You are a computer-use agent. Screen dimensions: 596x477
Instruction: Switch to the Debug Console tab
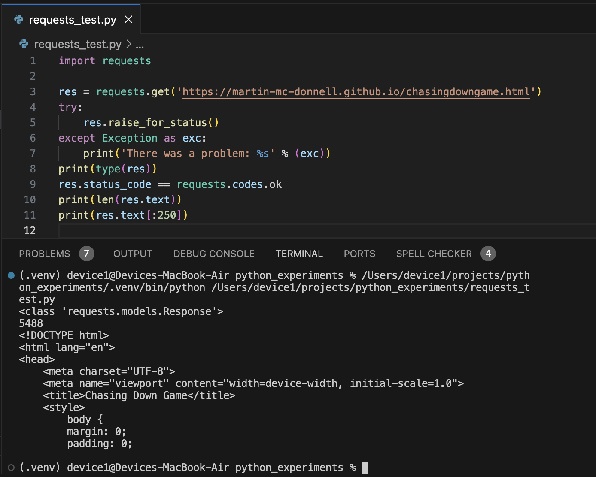coord(214,254)
